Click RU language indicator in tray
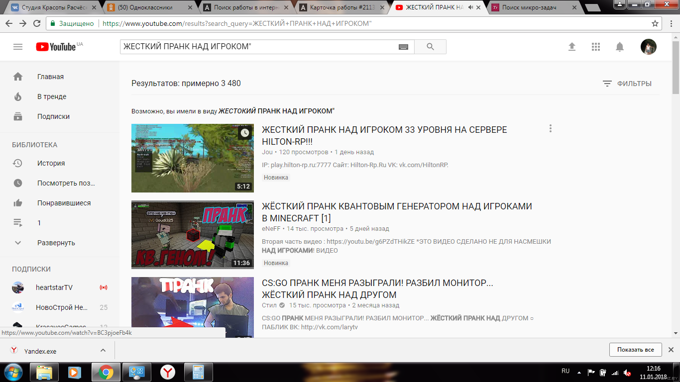The image size is (680, 382). (566, 371)
